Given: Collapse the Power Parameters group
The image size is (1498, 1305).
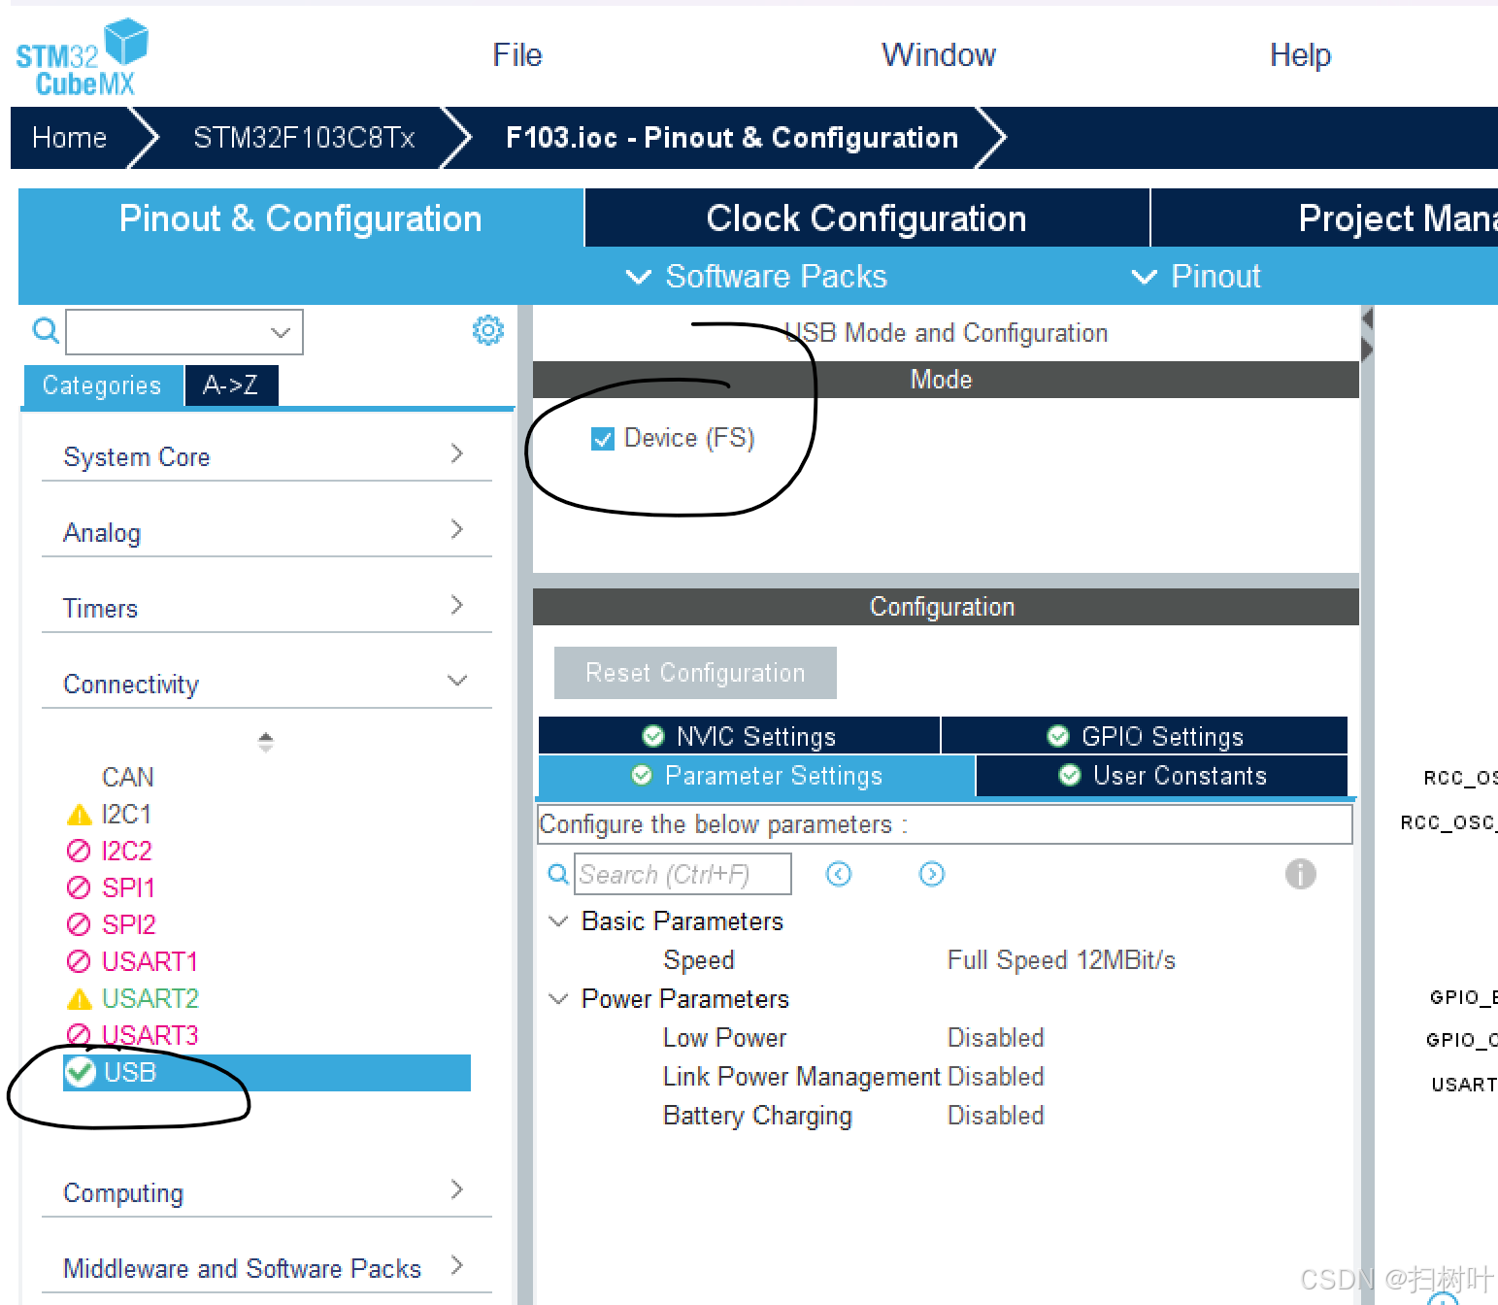Looking at the screenshot, I should [558, 998].
